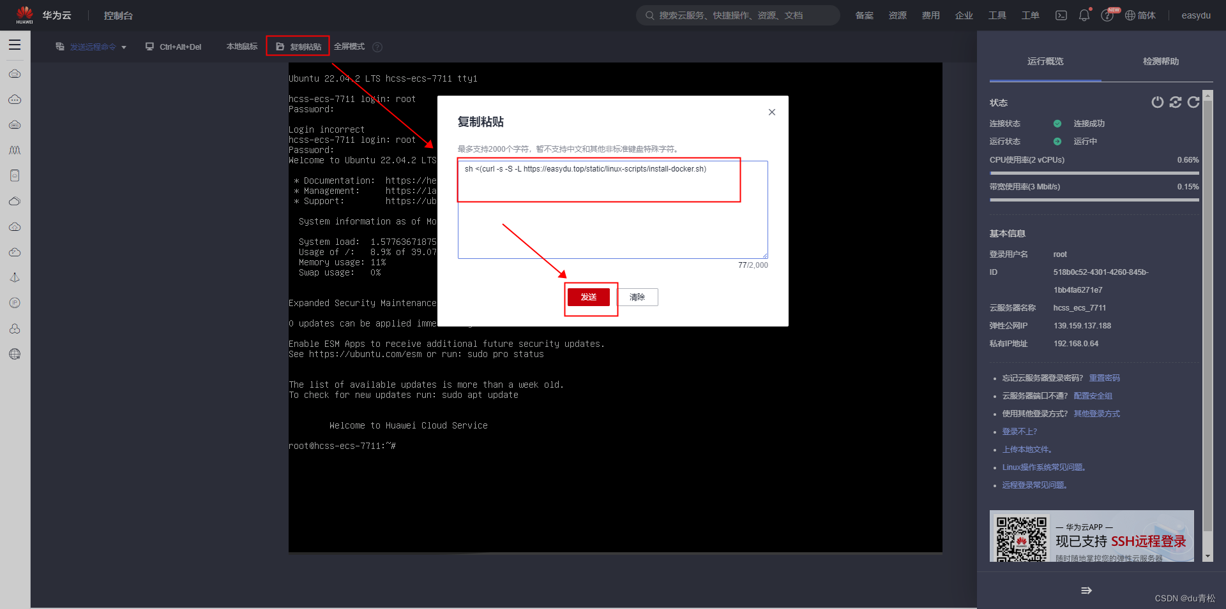Click the 华为云APP QR code banner

click(1092, 536)
